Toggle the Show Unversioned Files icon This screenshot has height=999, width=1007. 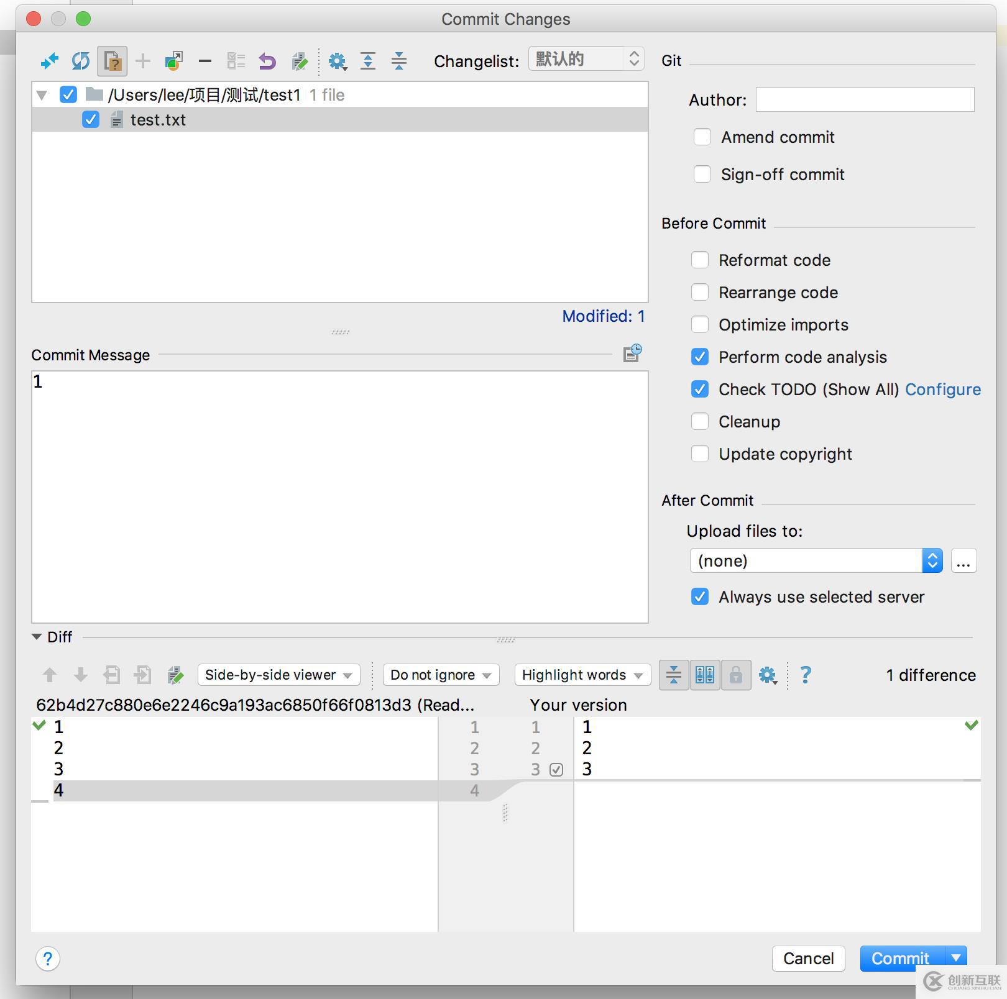click(x=113, y=61)
